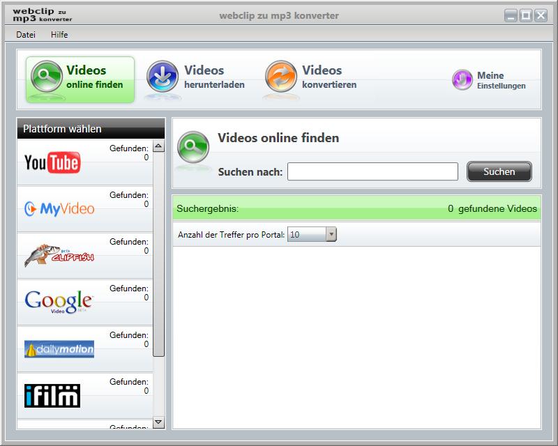Click magnifier icon beside Videos online finden heading
558x446 pixels.
tap(193, 147)
